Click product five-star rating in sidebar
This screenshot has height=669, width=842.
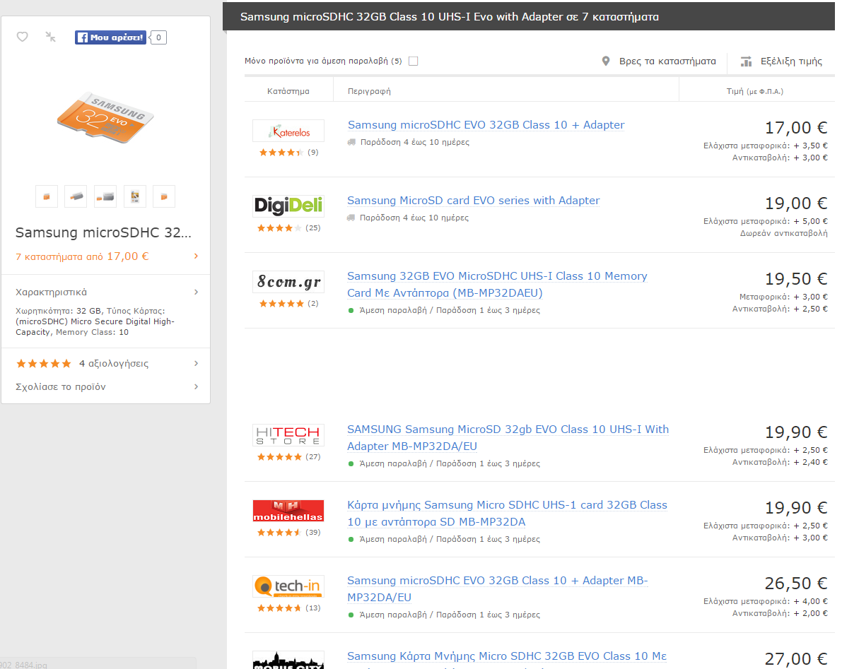point(44,364)
